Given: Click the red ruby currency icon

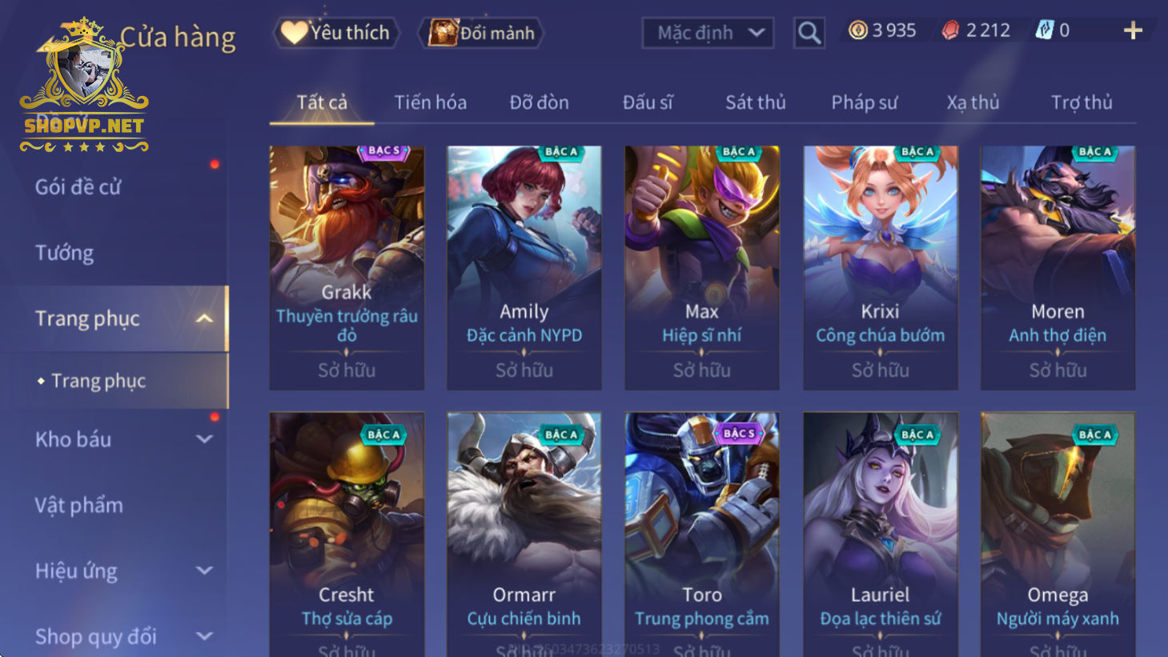Looking at the screenshot, I should [x=950, y=30].
